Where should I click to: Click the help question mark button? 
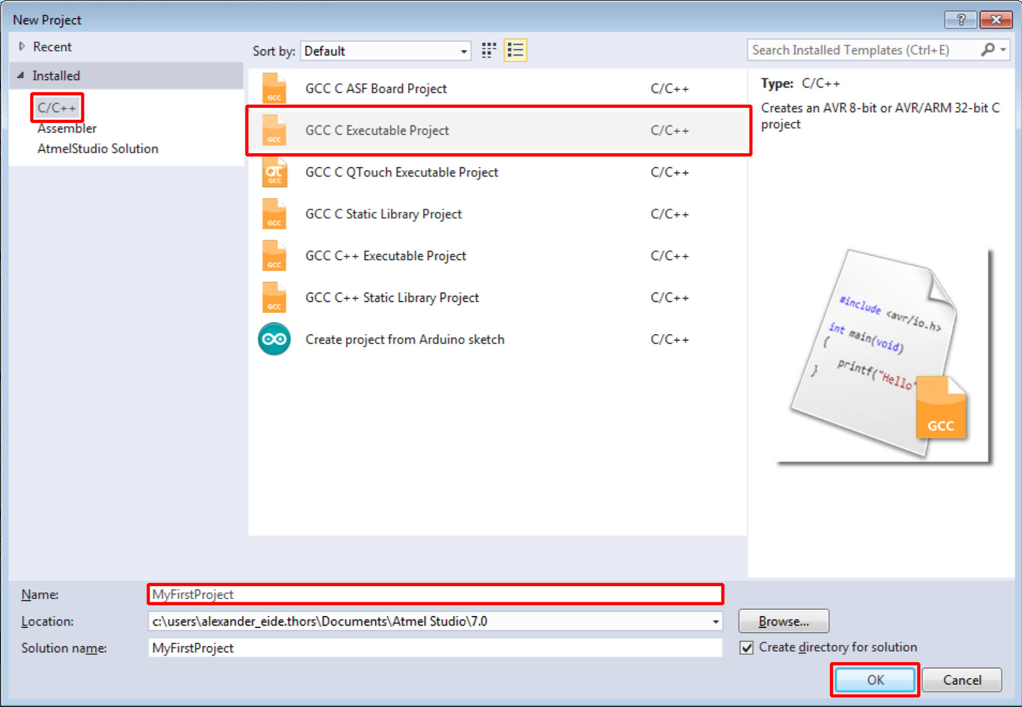tap(960, 20)
